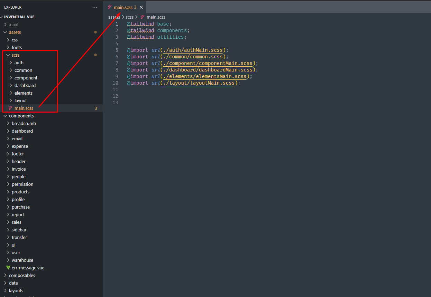Click the @tailwind base directive text
This screenshot has width=431, height=297.
click(x=149, y=24)
